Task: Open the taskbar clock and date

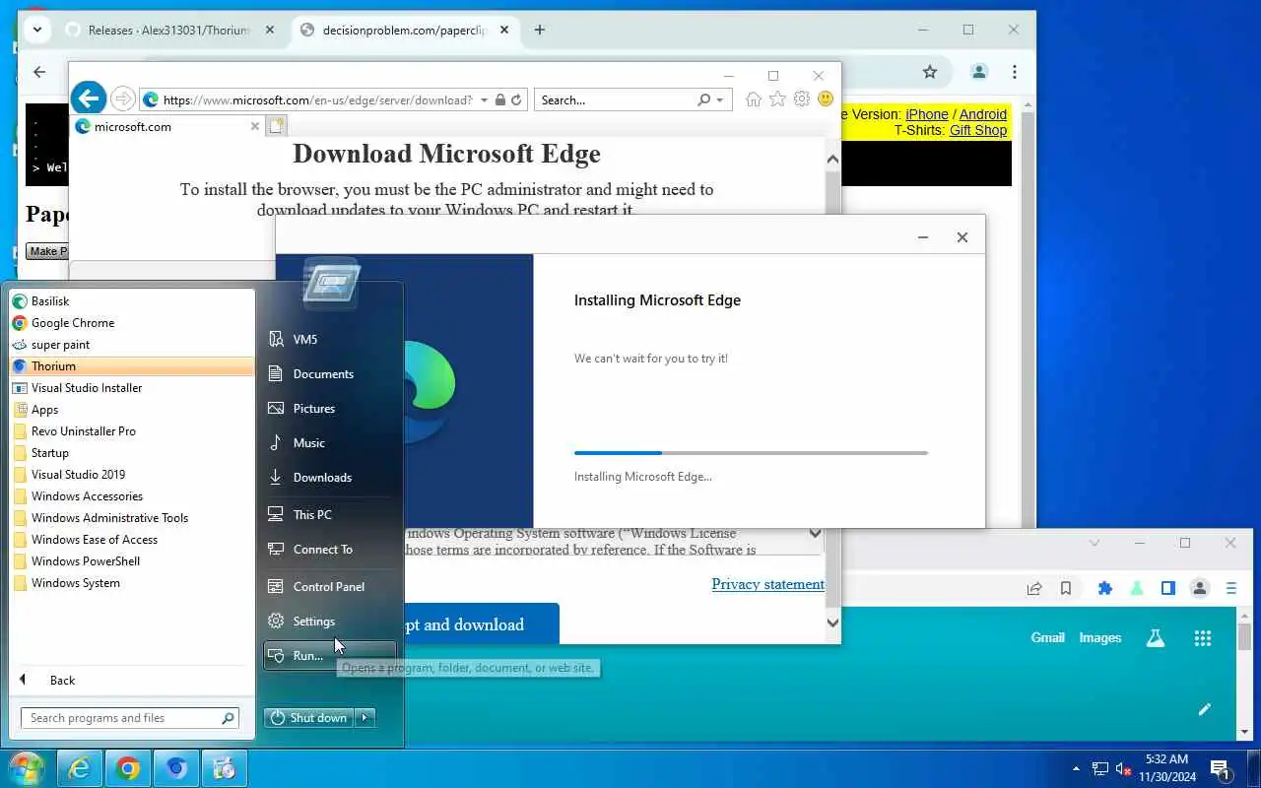Action: [1167, 768]
